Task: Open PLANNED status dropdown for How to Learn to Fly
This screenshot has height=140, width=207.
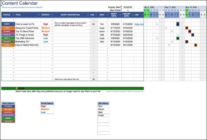Action: tap(13, 24)
